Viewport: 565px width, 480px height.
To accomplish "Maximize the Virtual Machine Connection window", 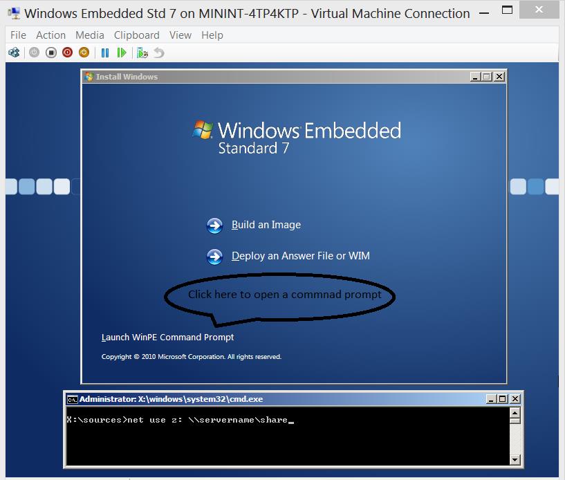I will [507, 10].
